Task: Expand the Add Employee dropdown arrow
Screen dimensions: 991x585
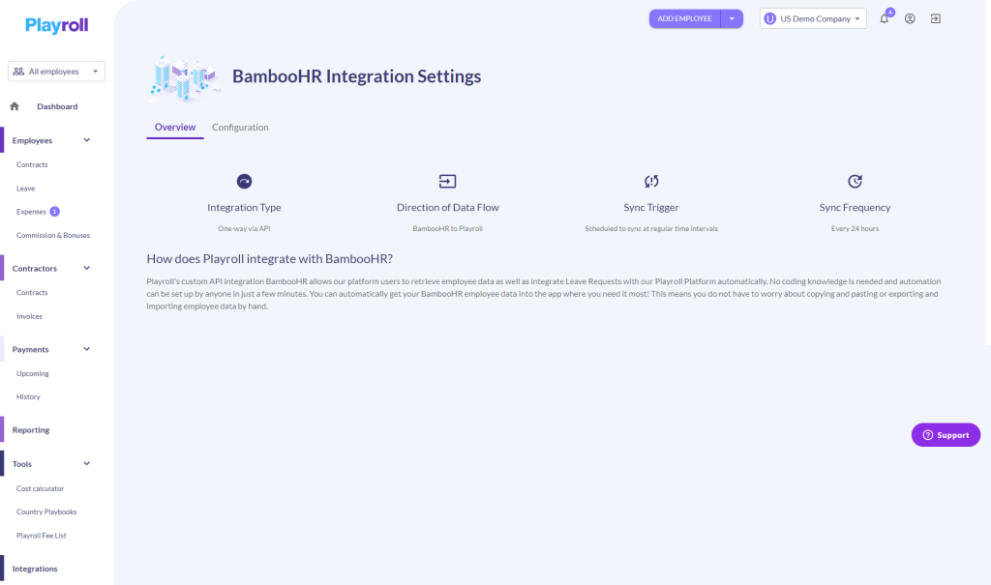Action: (732, 17)
